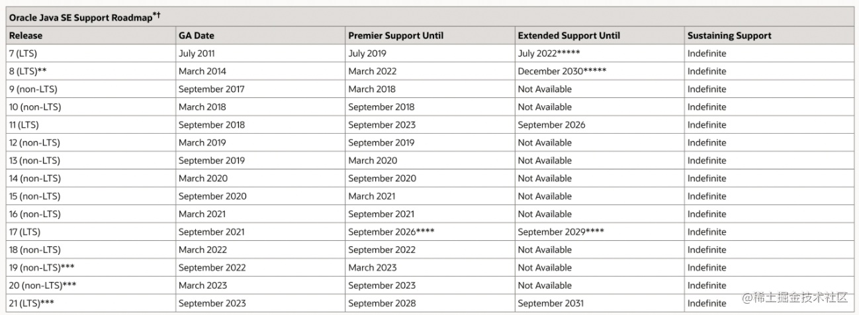Click the "Release" column header
Image resolution: width=859 pixels, height=315 pixels.
(x=26, y=36)
